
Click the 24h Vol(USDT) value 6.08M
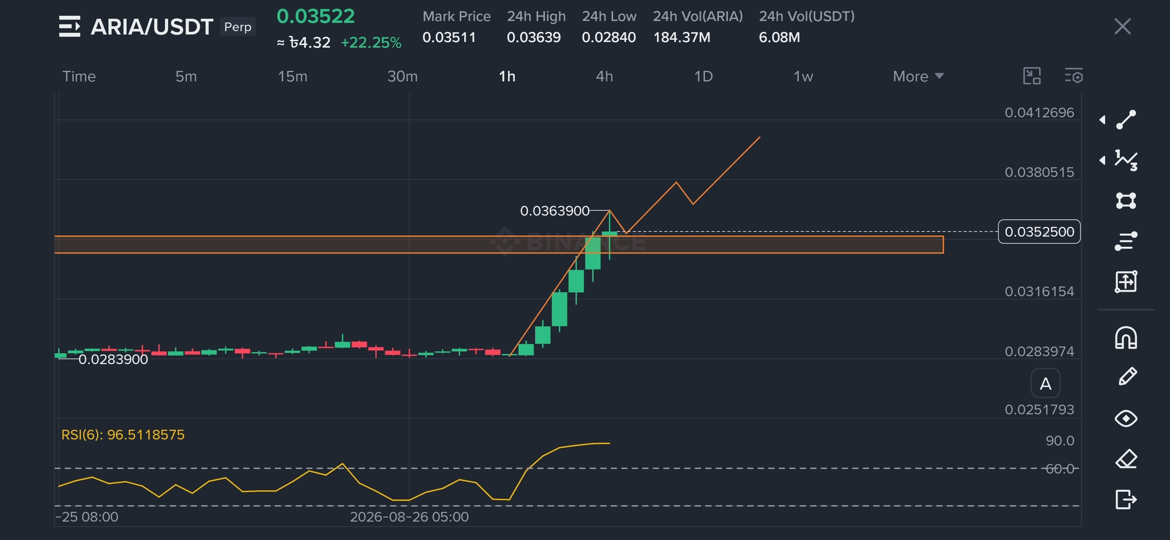pyautogui.click(x=779, y=37)
